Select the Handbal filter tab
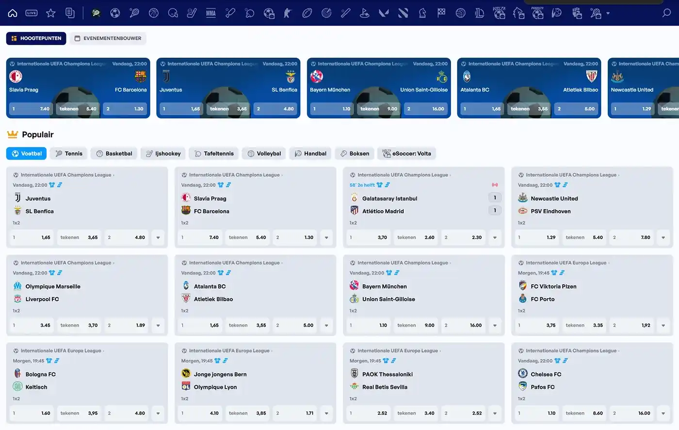 (310, 154)
